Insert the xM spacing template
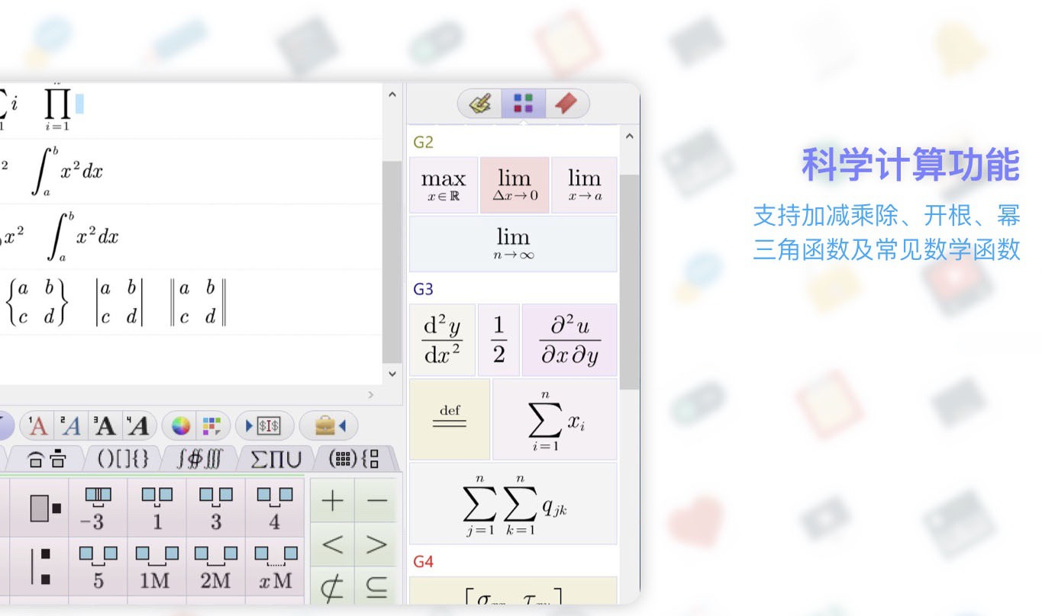 [x=274, y=566]
